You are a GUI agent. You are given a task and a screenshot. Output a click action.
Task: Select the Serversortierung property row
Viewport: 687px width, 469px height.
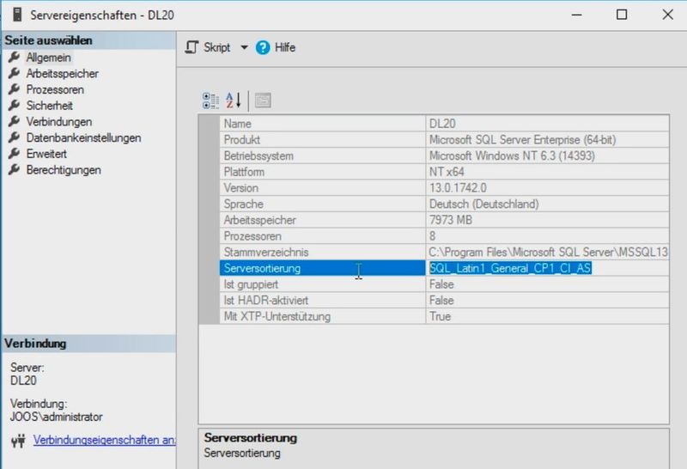(444, 268)
